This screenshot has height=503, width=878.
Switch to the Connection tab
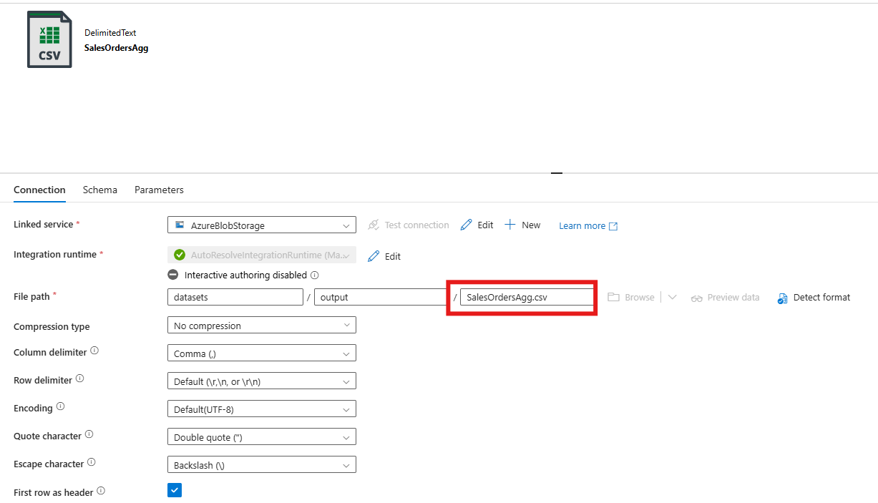pos(39,190)
